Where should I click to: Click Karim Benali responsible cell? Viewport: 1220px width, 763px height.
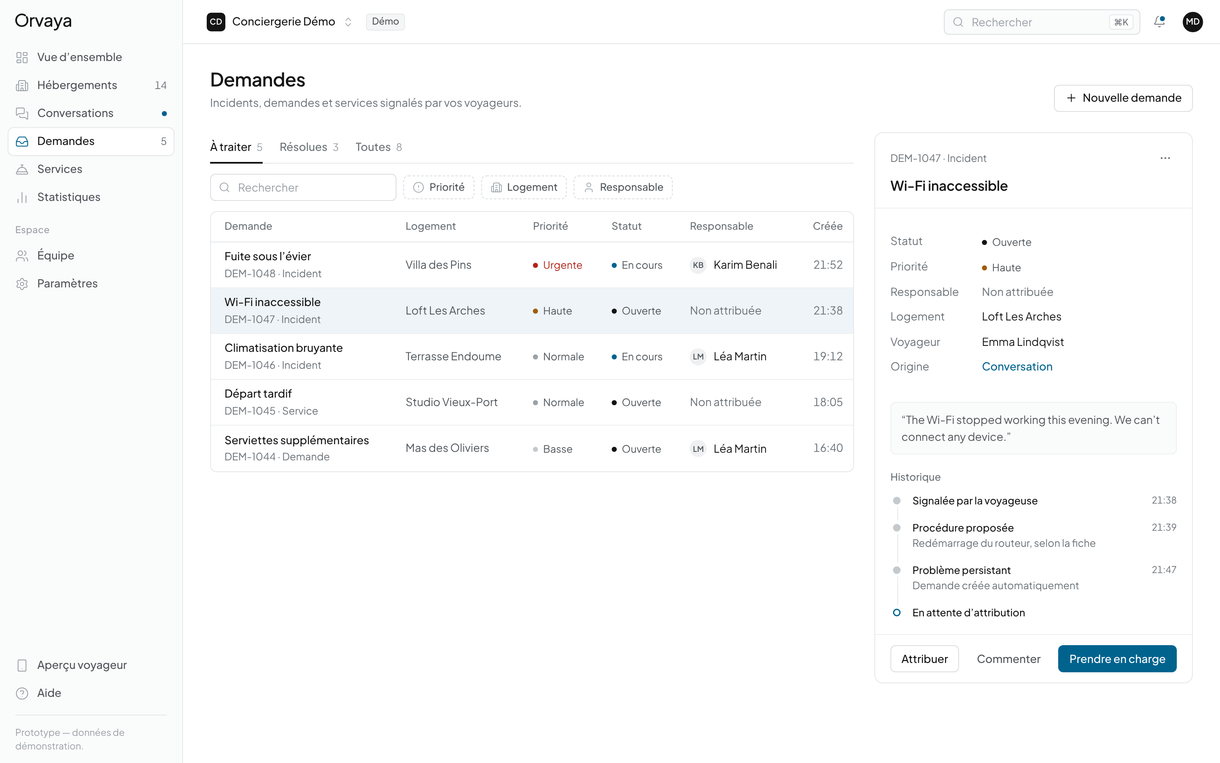coord(734,265)
